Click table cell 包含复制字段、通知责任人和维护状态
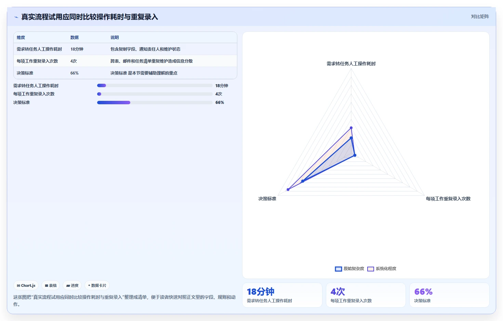Viewport: 503px width, 321px height. tap(145, 49)
